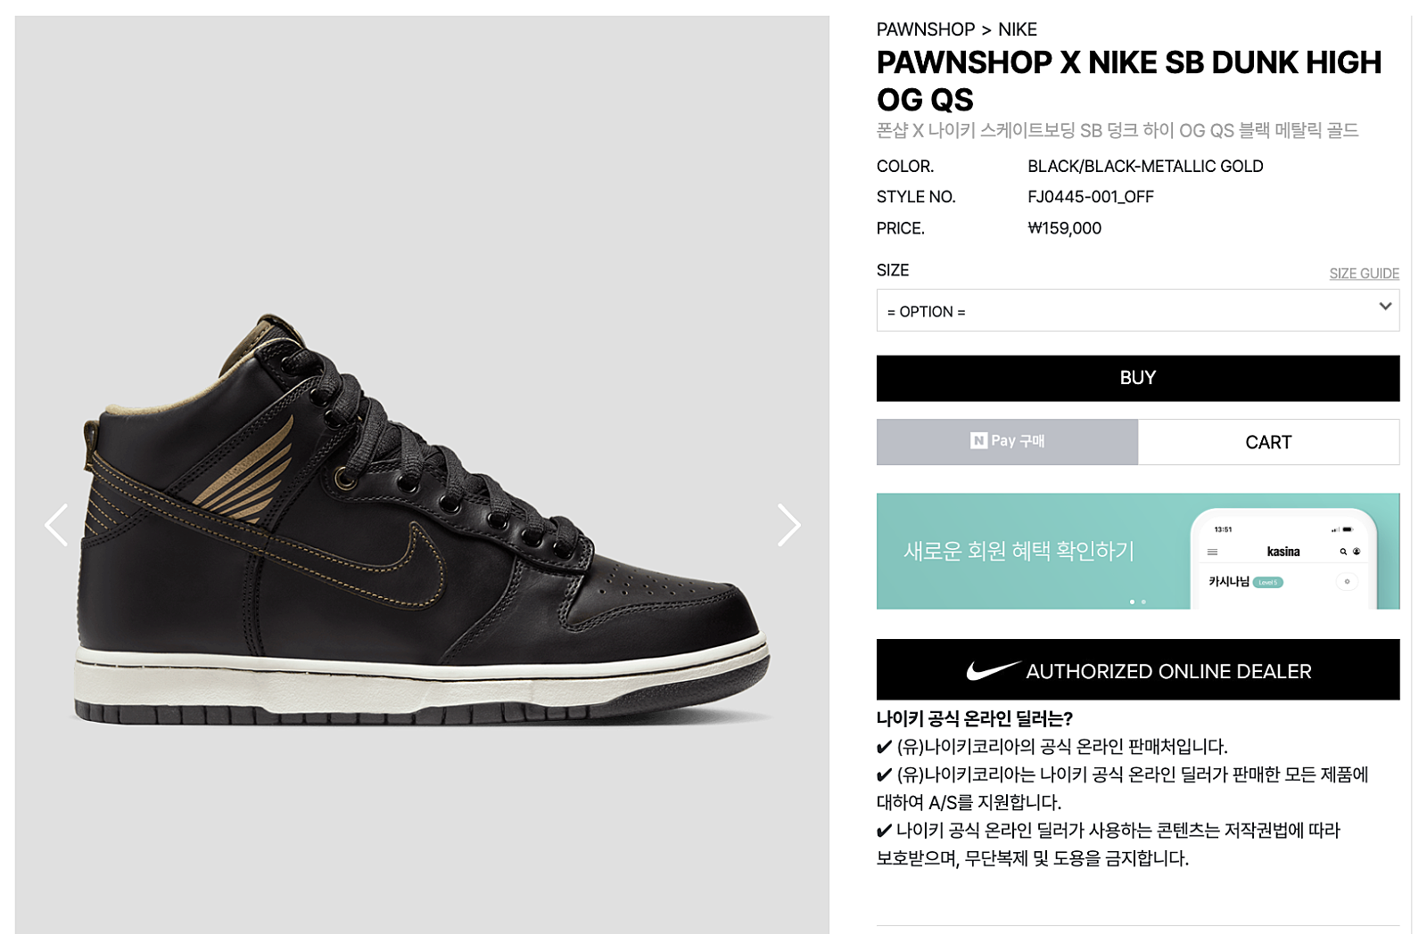Screen dimensions: 1427x934
Task: Tap the profile icon in phone mockup
Action: tap(1357, 552)
